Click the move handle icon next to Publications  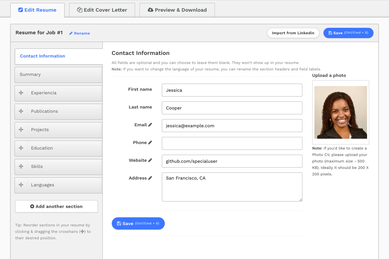pyautogui.click(x=21, y=111)
